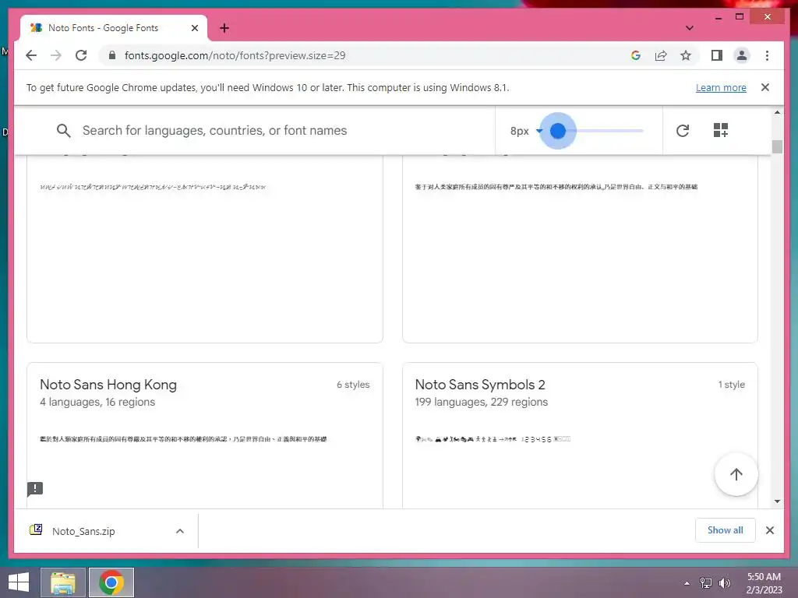Show hidden system tray icons
Screen dimensions: 798x598
point(687,583)
